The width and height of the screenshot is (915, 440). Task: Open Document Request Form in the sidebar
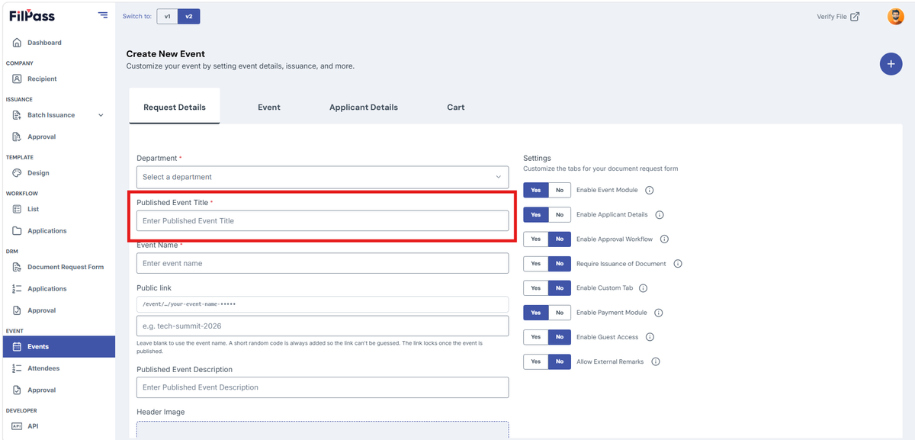tap(66, 267)
